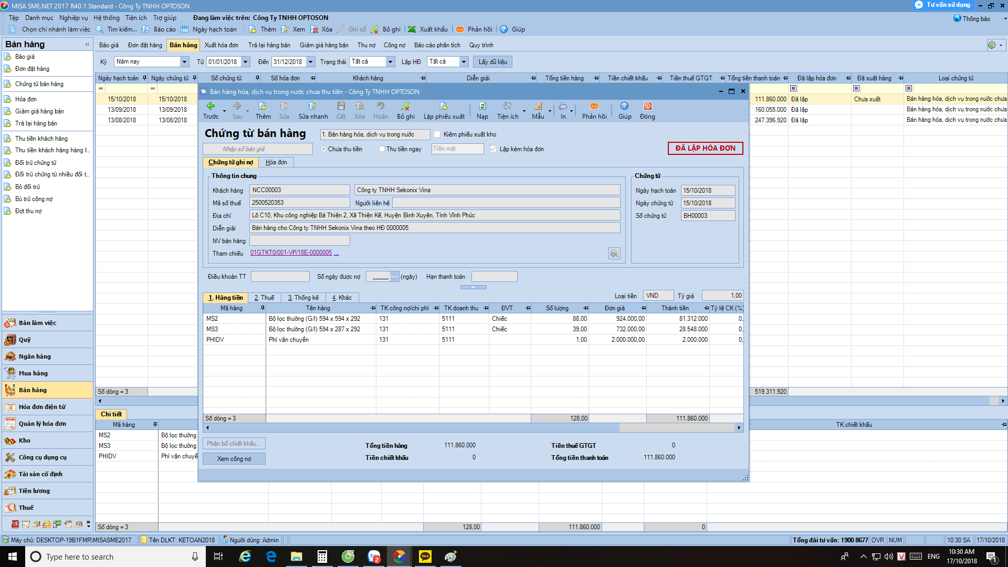
Task: Increase Số ngày được nợ stepper
Action: [395, 274]
